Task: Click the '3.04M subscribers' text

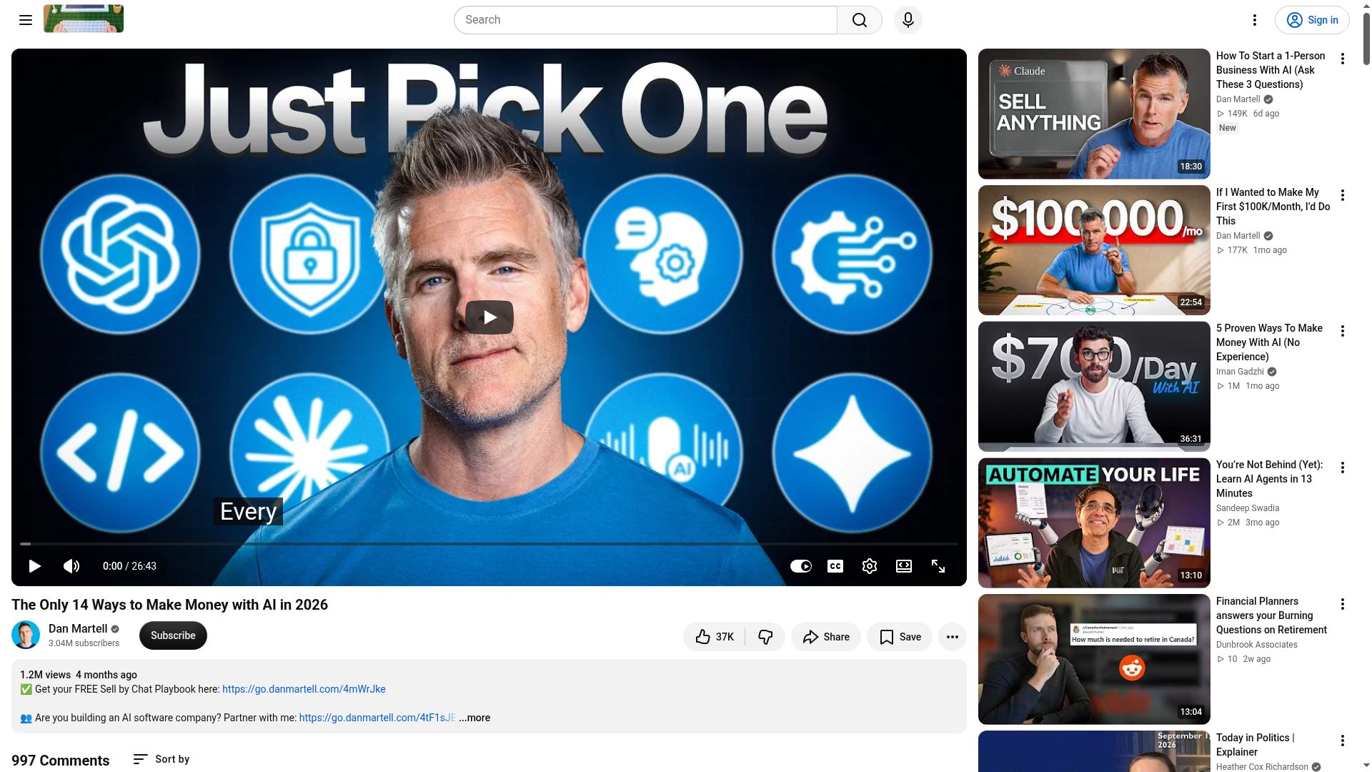Action: pyautogui.click(x=84, y=643)
